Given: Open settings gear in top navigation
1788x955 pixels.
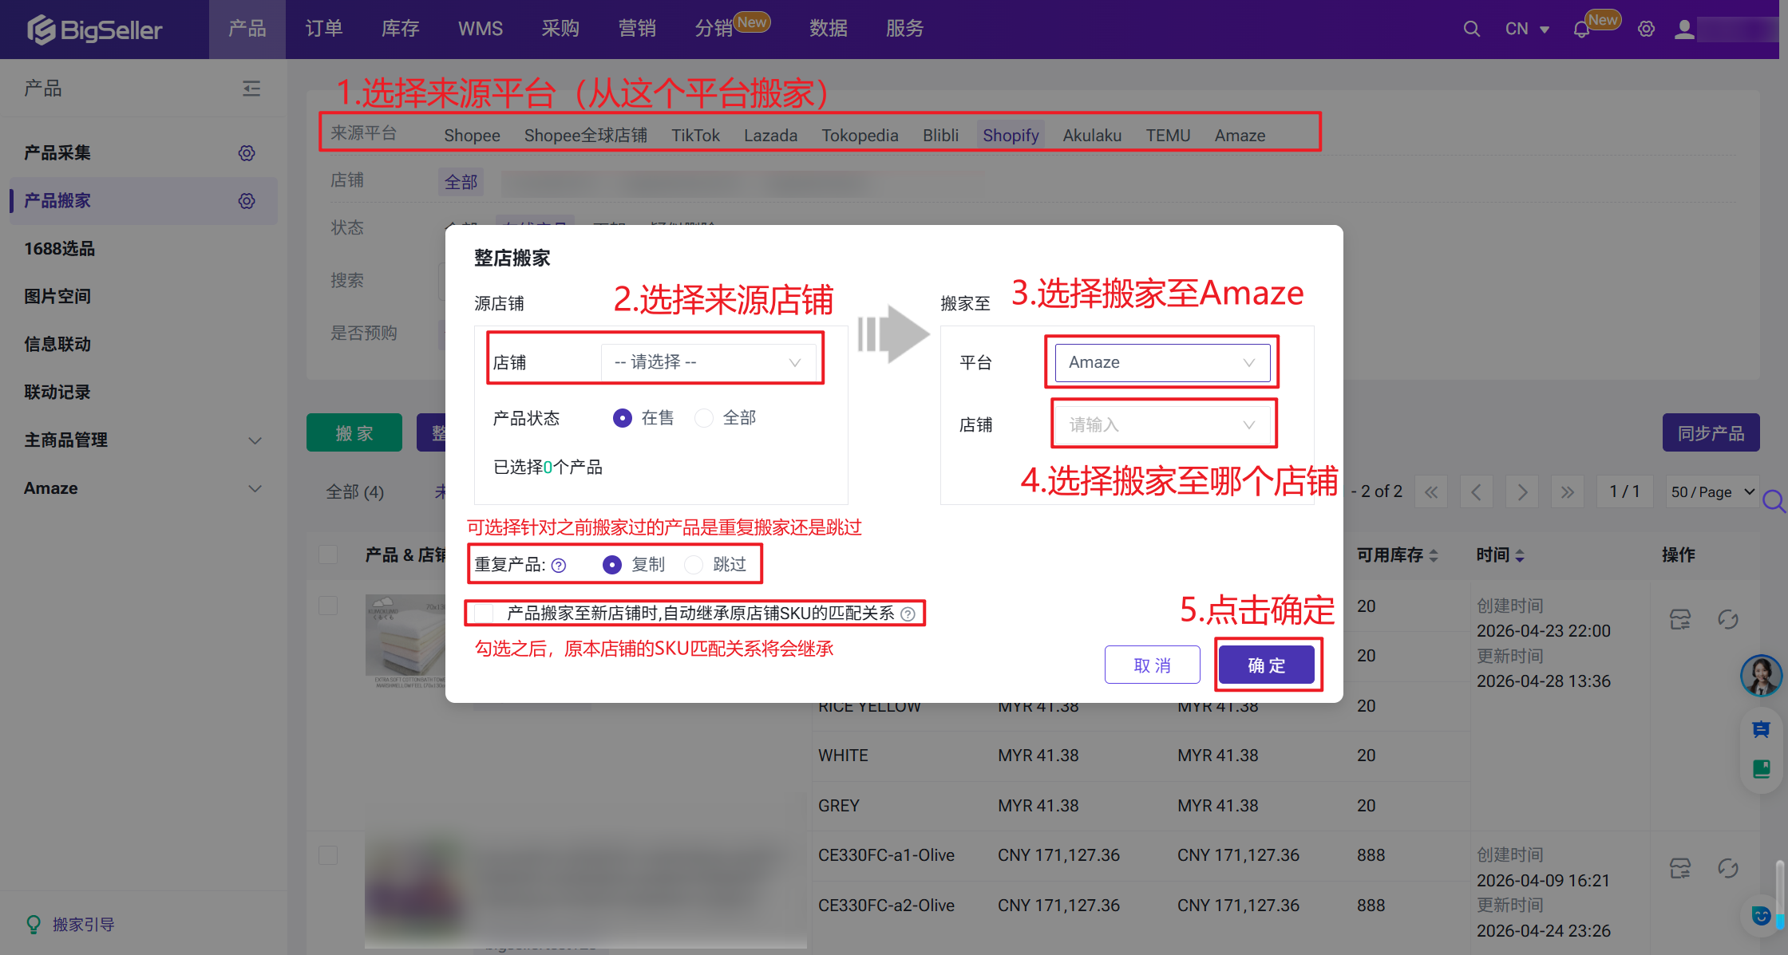Looking at the screenshot, I should pyautogui.click(x=1646, y=30).
